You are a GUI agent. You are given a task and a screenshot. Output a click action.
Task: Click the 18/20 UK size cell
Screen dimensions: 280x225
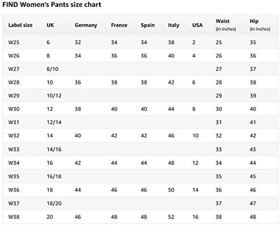(54, 203)
